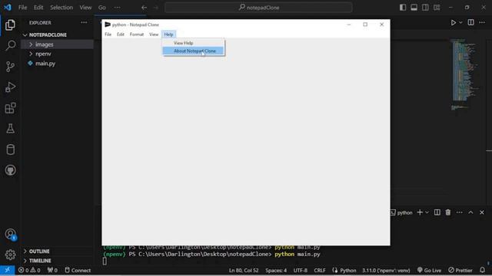Screen dimensions: 492x276
Task: Open the terminal launch profile dropdown
Action: (x=427, y=212)
